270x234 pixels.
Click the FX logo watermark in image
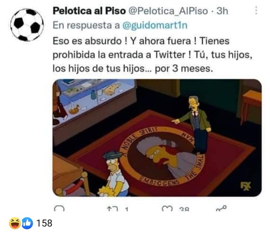pos(246,186)
